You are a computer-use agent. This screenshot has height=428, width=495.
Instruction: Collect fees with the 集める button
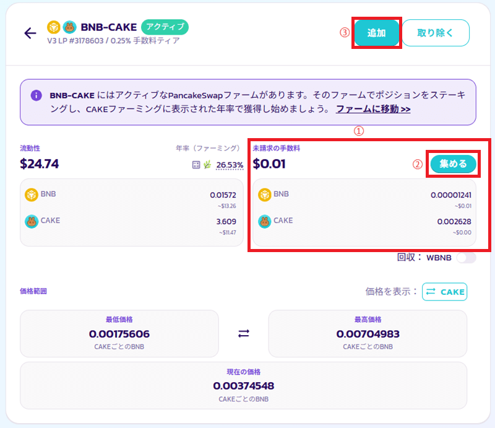tap(454, 164)
